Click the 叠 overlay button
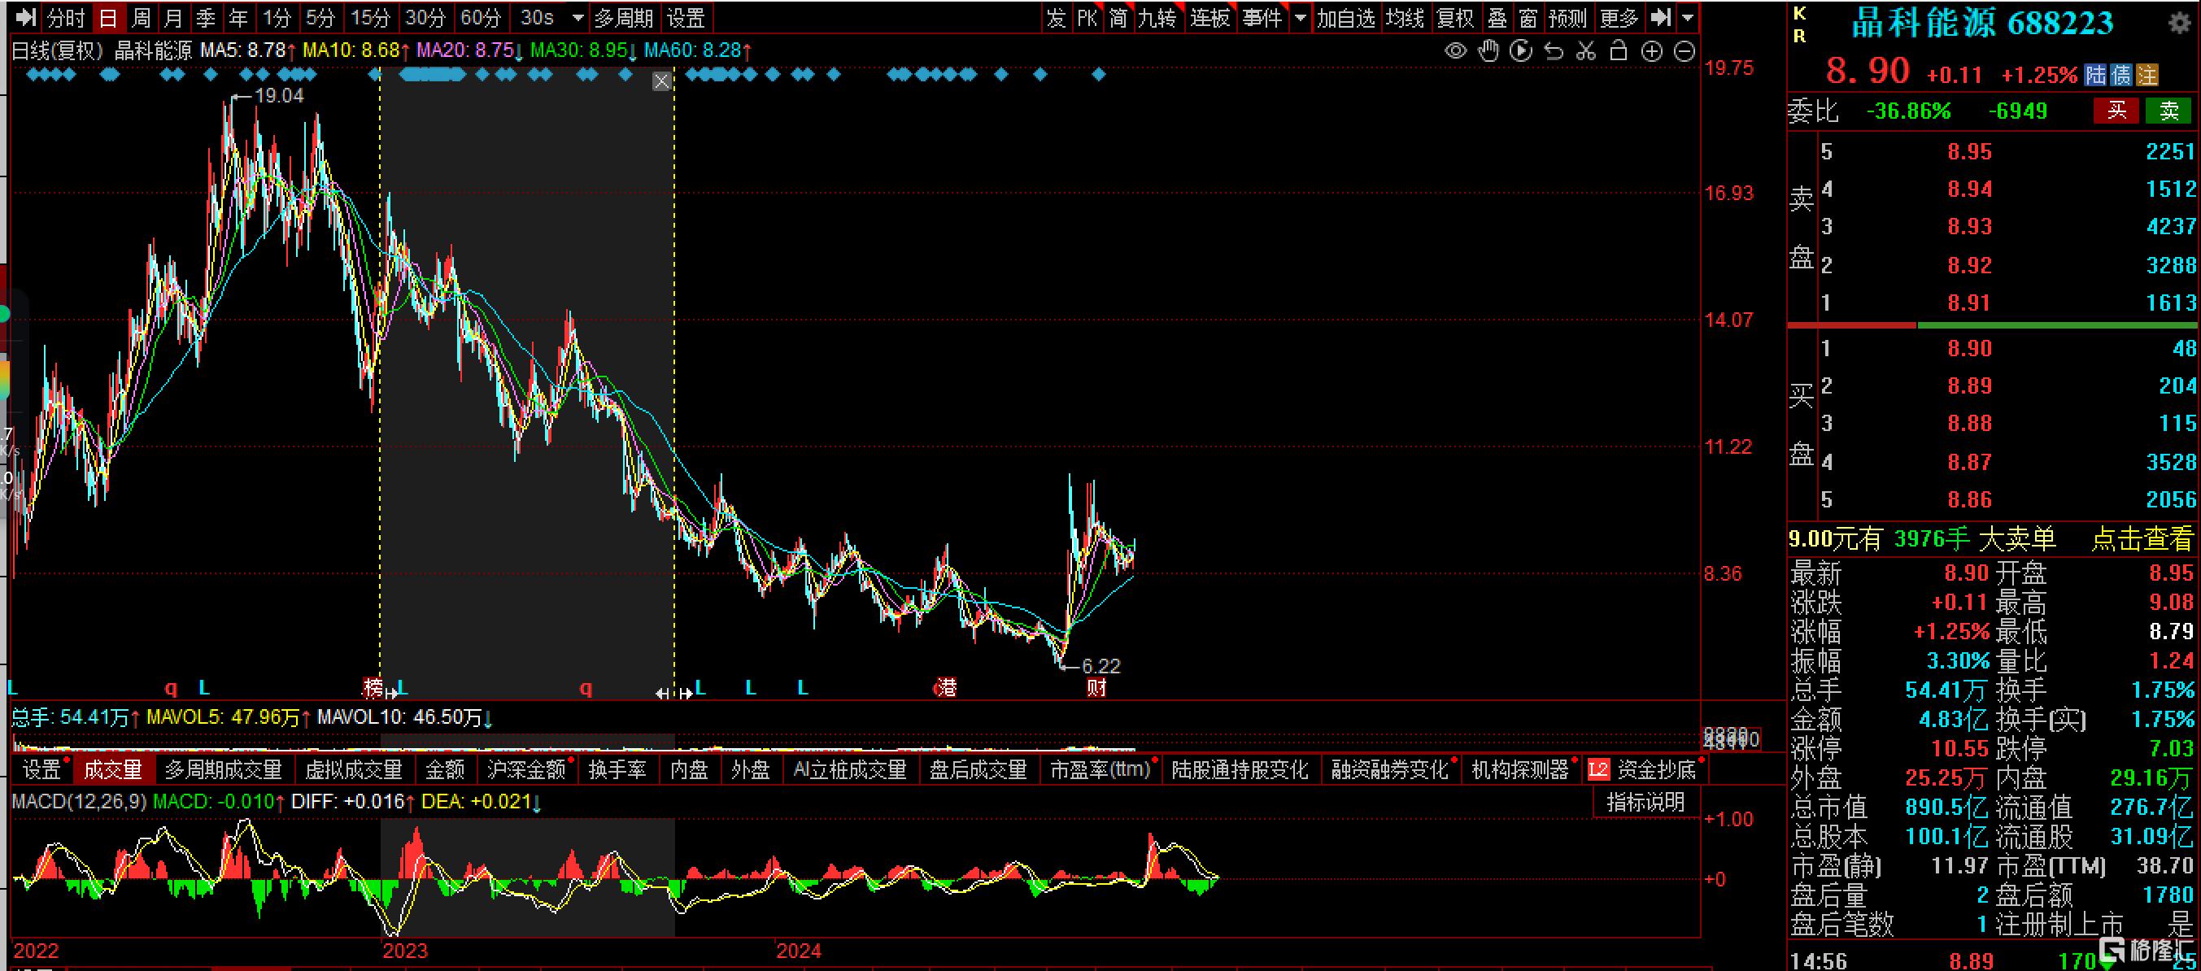 pos(1497,17)
